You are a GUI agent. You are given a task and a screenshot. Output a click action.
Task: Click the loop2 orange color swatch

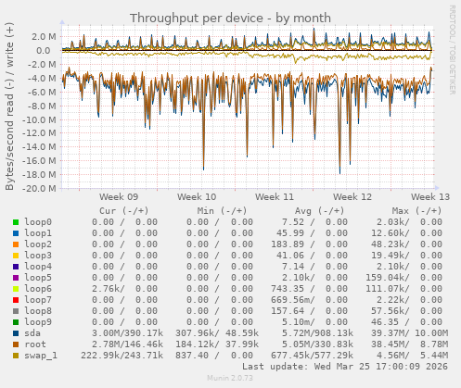16,244
